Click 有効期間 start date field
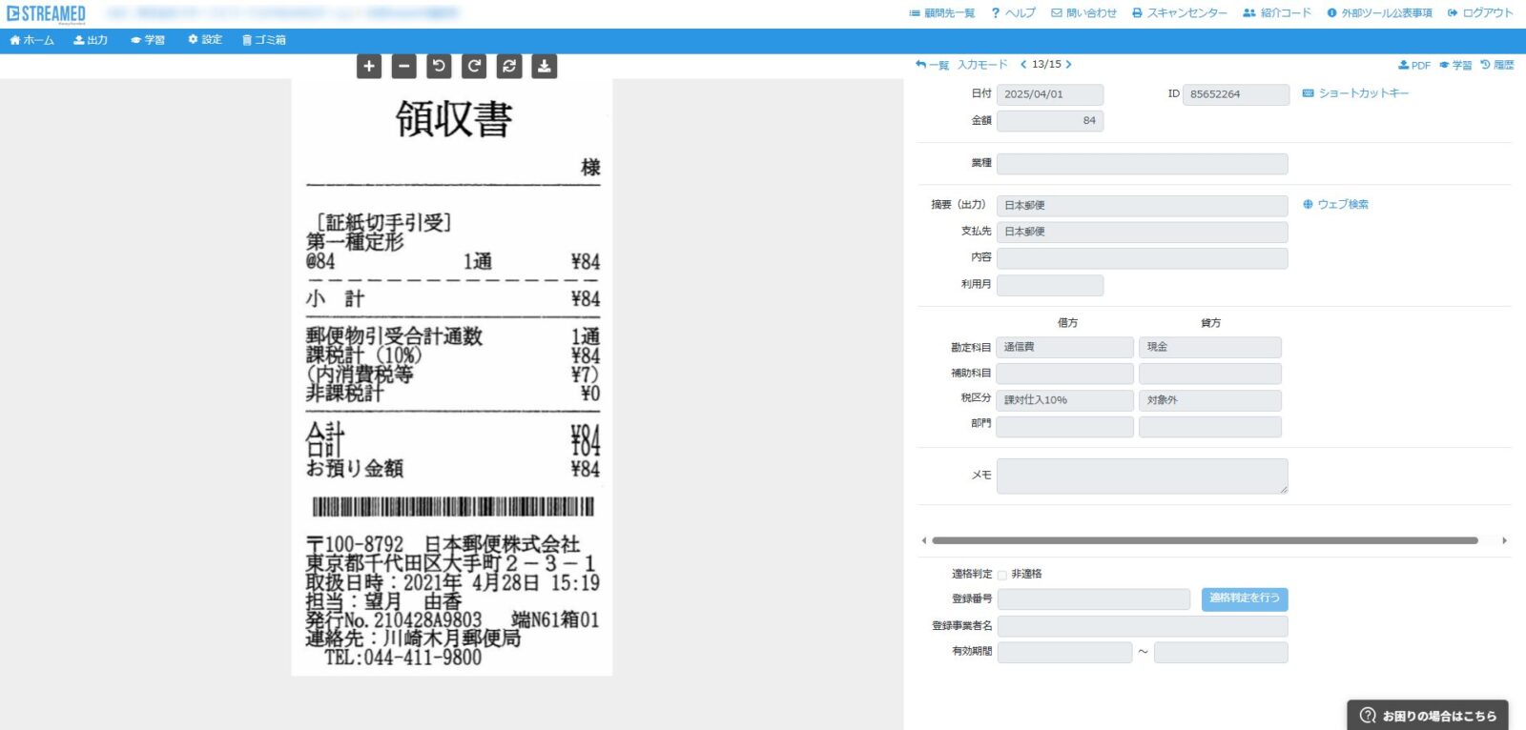Image resolution: width=1526 pixels, height=730 pixels. pyautogui.click(x=1064, y=652)
